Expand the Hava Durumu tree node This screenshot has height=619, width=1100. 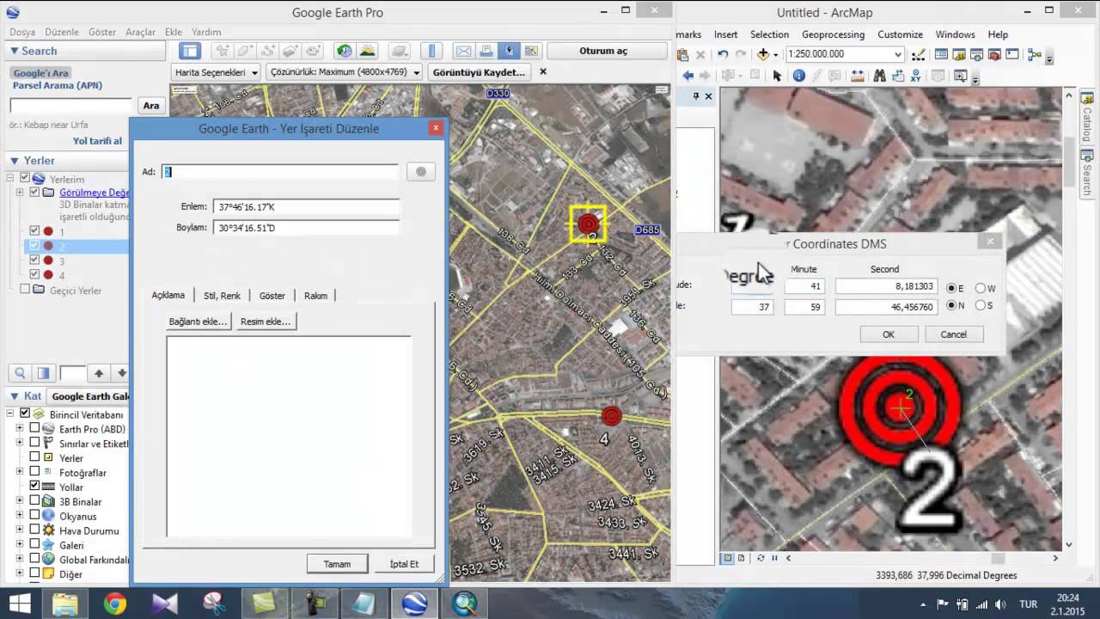(20, 530)
